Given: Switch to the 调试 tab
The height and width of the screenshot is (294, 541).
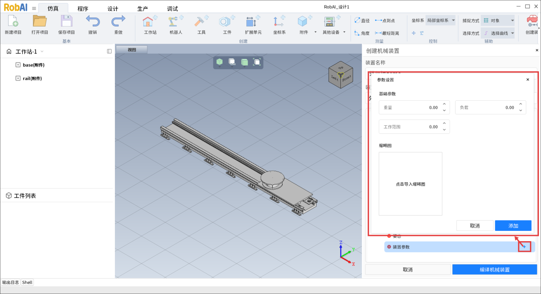Looking at the screenshot, I should (x=173, y=9).
